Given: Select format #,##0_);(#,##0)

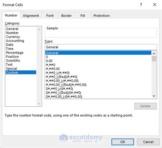Looking at the screenshot, I should [x=98, y=73].
